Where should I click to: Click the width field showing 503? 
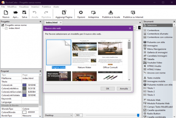tap(79, 115)
